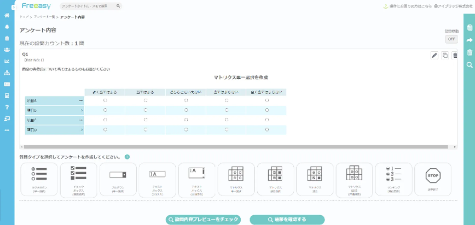This screenshot has height=225, width=475.
Task: Click the 遷移を確認する button
Action: pyautogui.click(x=287, y=220)
